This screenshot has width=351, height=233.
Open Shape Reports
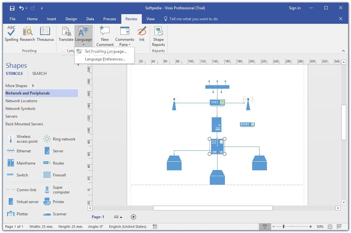(x=158, y=36)
